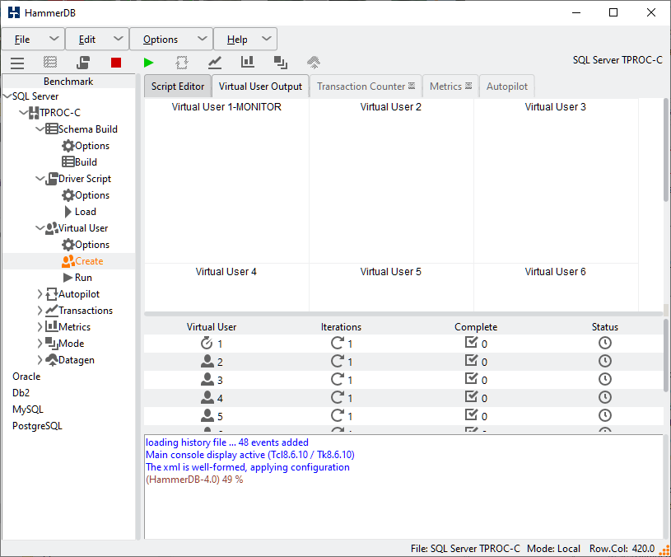Click the Metrics bar-chart toolbar icon
Image resolution: width=671 pixels, height=557 pixels.
(248, 63)
